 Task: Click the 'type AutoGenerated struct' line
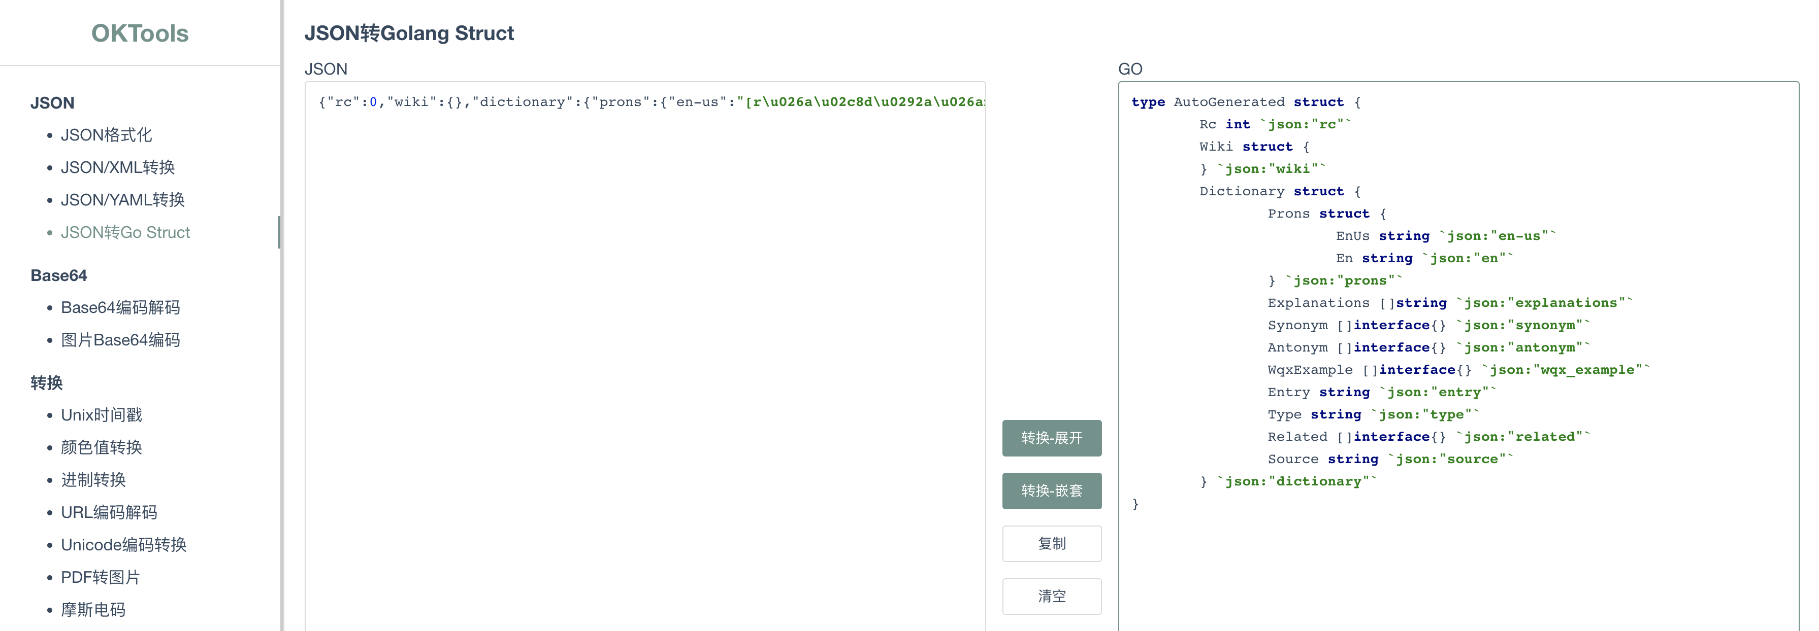[1246, 101]
